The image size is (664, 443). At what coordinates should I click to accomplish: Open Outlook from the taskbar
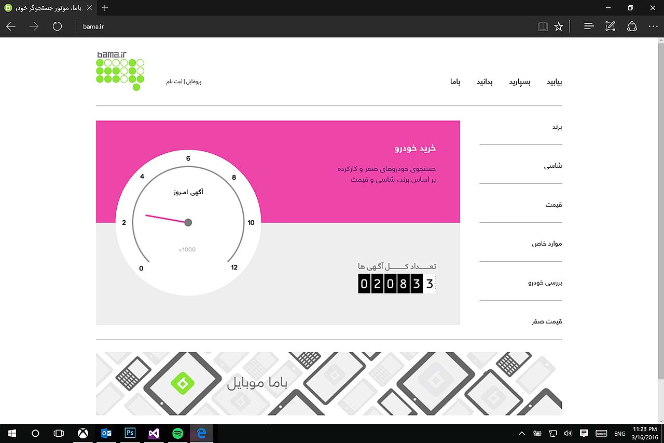pos(107,433)
